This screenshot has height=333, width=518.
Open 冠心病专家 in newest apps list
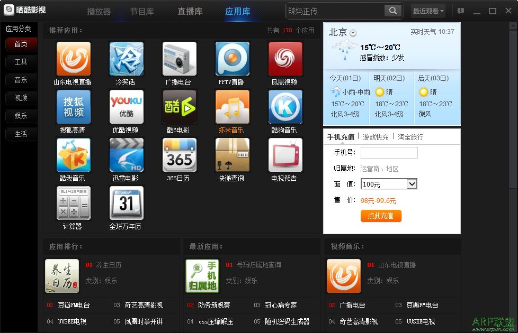click(x=281, y=306)
